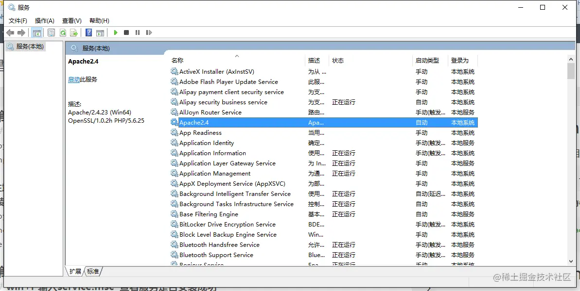Click the green Refresh toolbar icon

(x=63, y=33)
